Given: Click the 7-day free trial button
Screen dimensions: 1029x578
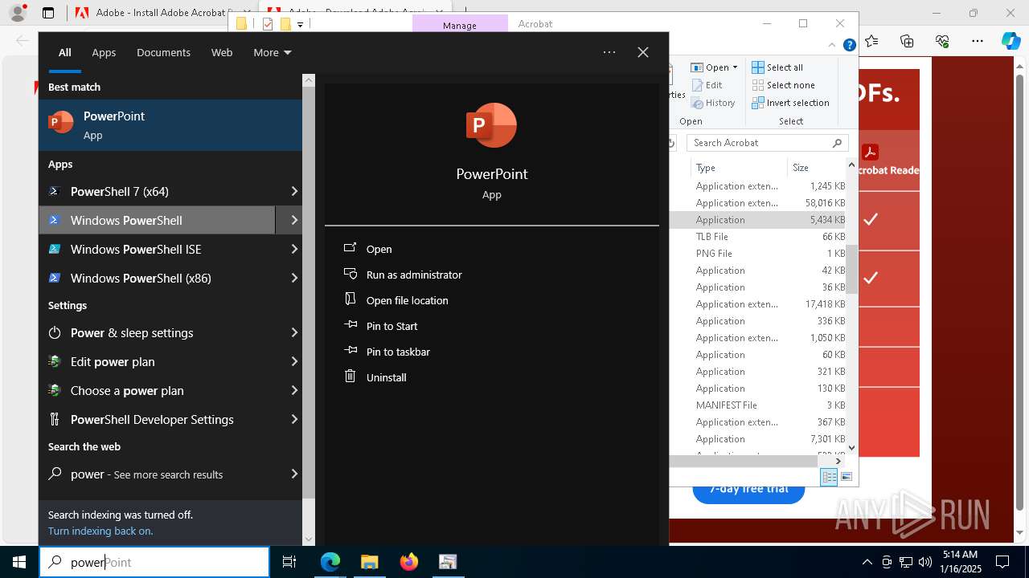Looking at the screenshot, I should pyautogui.click(x=748, y=490).
